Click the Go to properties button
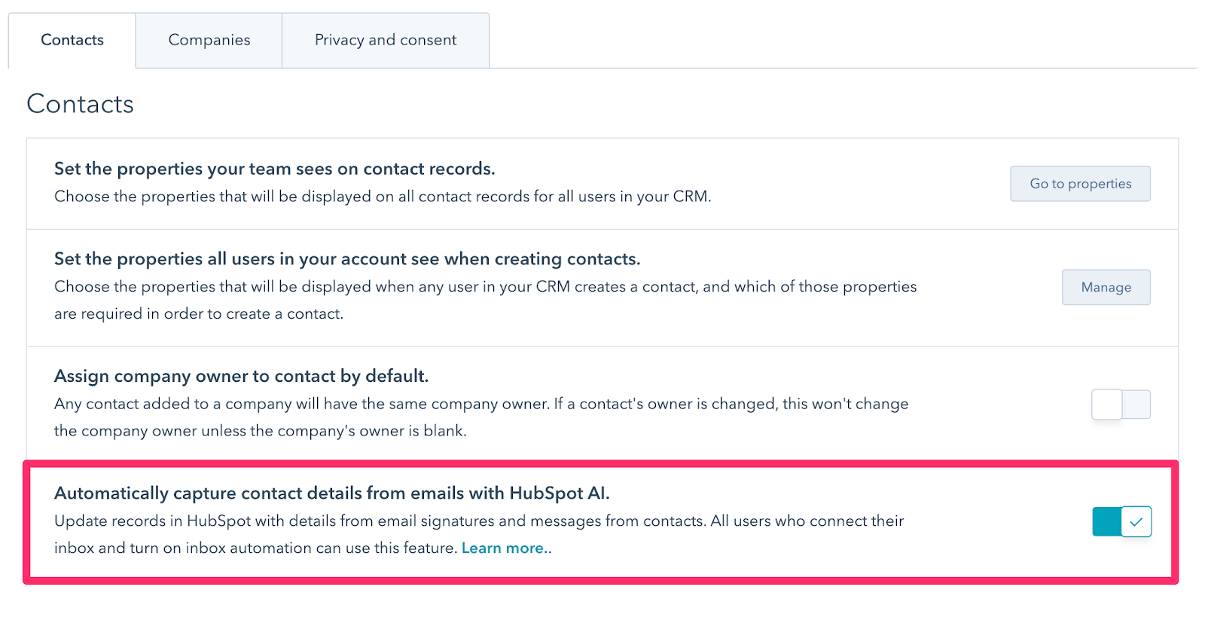The width and height of the screenshot is (1205, 623). (x=1080, y=184)
